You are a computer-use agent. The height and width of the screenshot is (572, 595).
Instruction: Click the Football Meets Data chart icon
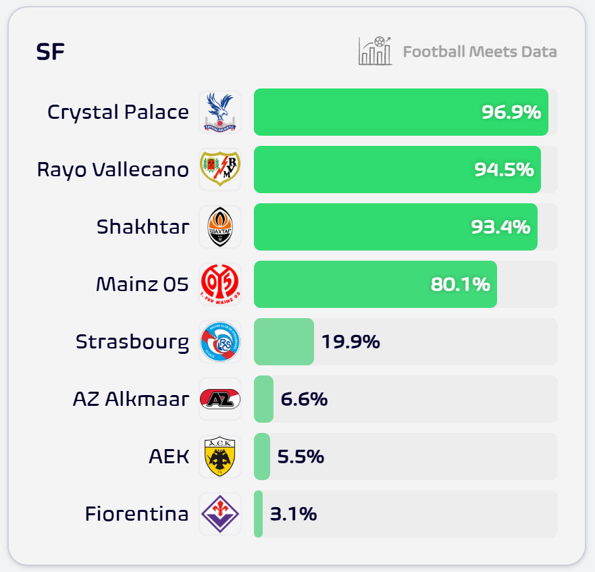[375, 51]
